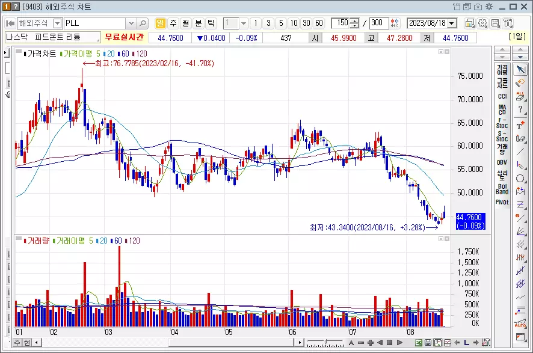The image size is (533, 353).
Task: Open the interval number dropdown
Action: point(244,23)
